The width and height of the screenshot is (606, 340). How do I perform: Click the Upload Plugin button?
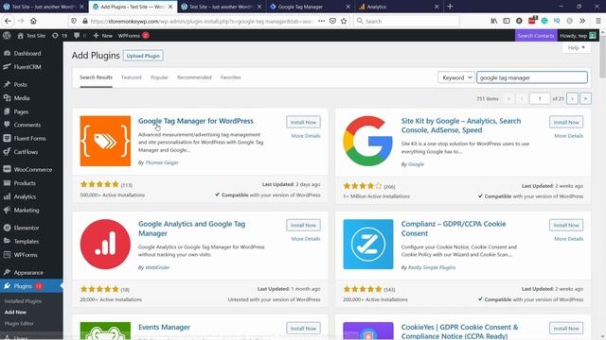pyautogui.click(x=143, y=56)
